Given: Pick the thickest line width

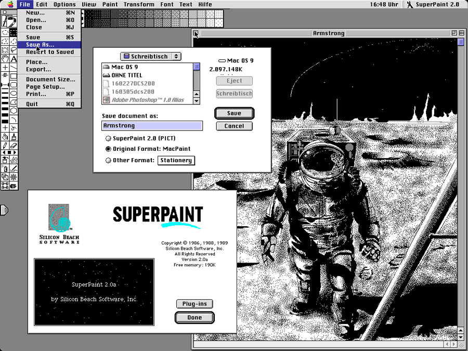Looking at the screenshot, I should coord(5,121).
